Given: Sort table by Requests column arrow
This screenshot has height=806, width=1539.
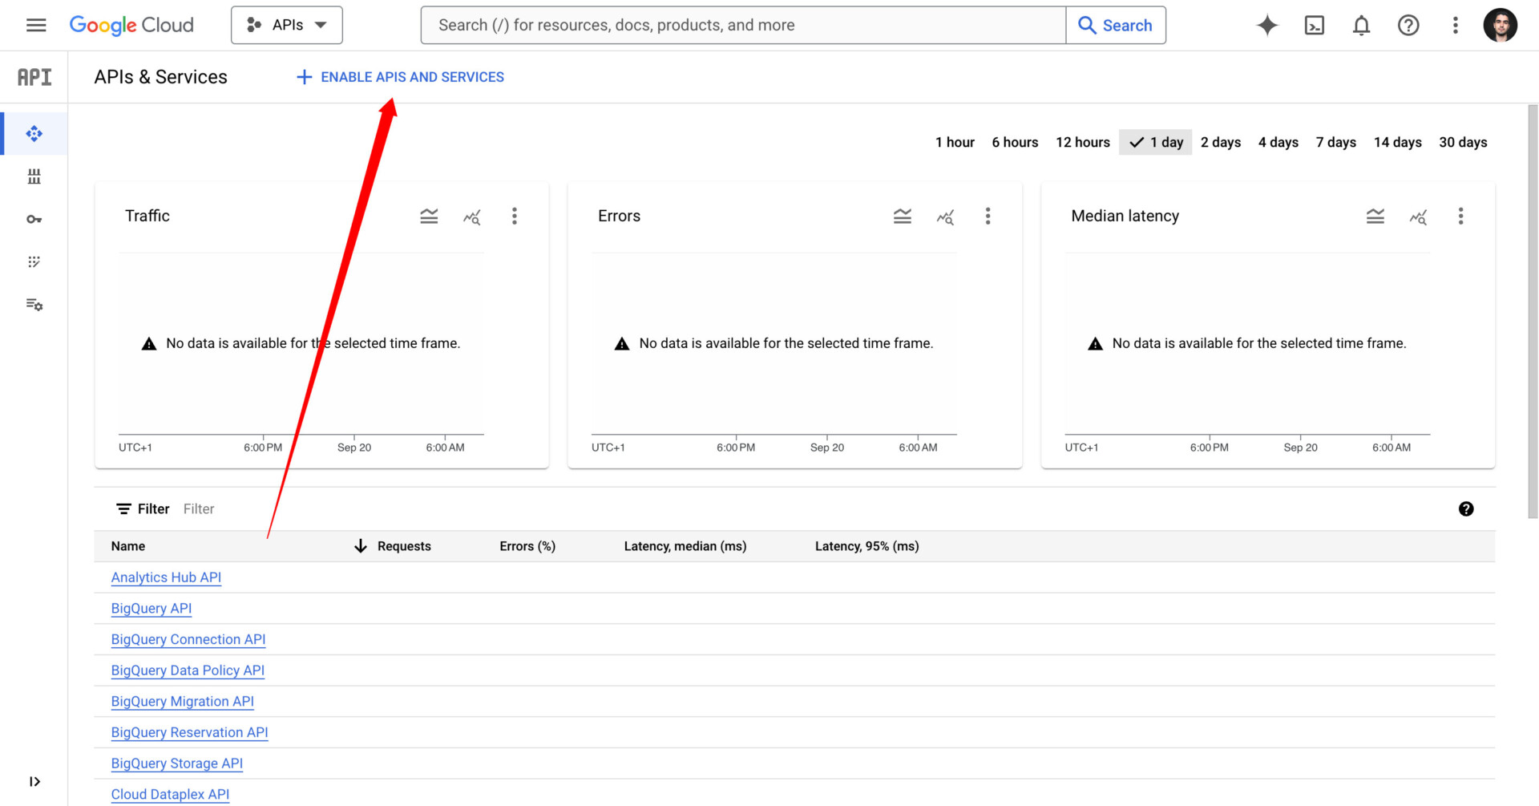Looking at the screenshot, I should click(x=361, y=546).
